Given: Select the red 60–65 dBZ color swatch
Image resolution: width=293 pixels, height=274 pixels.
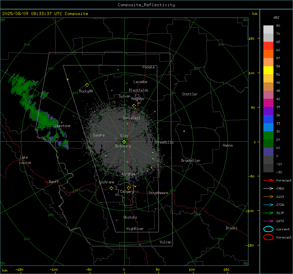Looking at the screenshot, I should (x=268, y=46).
